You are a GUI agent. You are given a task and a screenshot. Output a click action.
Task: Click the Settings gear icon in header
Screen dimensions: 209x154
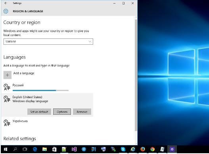(6, 11)
